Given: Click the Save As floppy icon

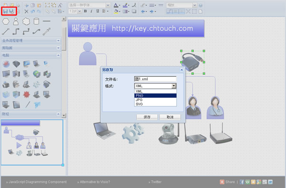Looking at the screenshot, I should [x=12, y=11].
